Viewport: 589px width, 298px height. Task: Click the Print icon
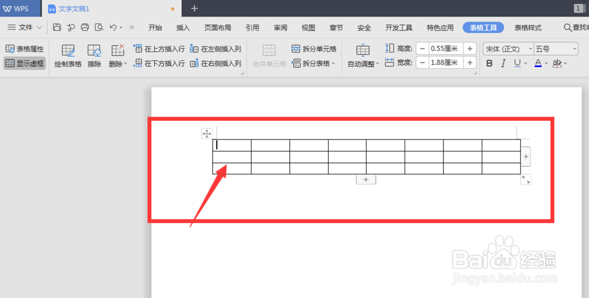pos(85,27)
